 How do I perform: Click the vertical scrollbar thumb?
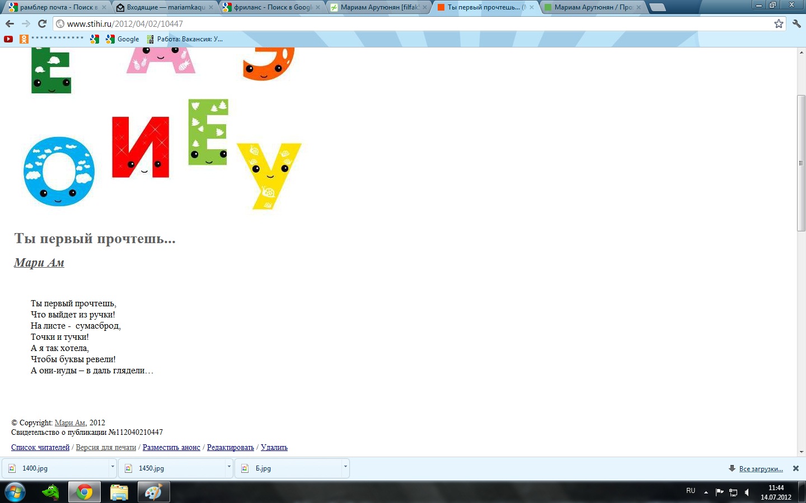pos(801,163)
